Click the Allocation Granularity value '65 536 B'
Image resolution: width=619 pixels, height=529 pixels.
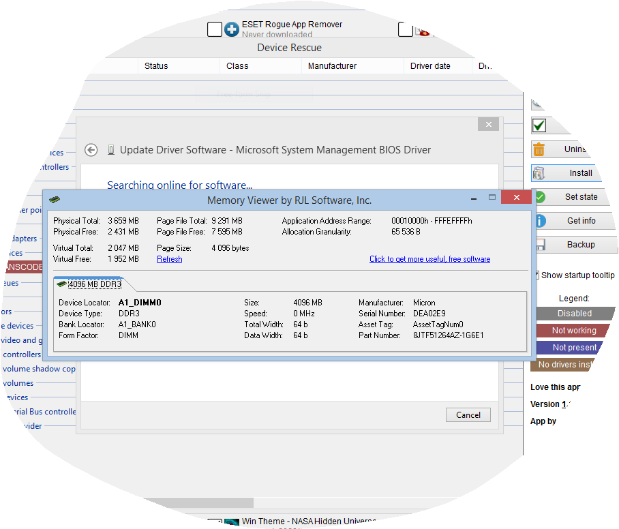click(406, 232)
